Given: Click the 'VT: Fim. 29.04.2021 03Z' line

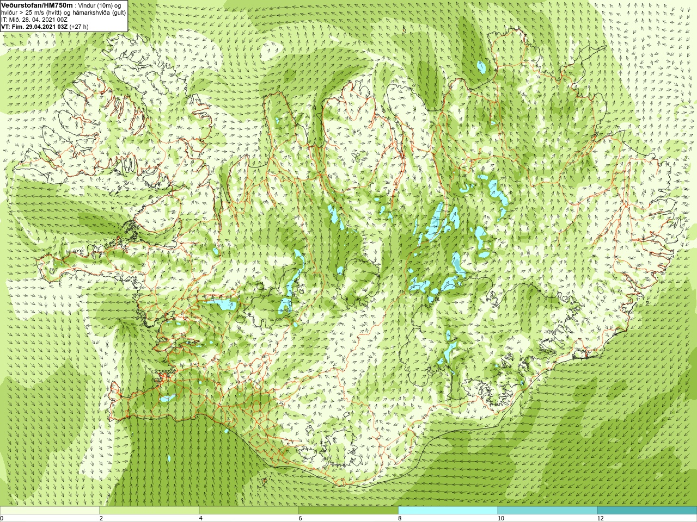Looking at the screenshot, I should coord(35,26).
